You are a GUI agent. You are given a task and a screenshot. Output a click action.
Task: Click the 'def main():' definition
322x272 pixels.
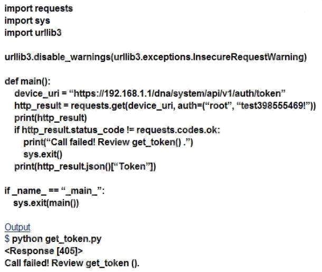(x=27, y=81)
